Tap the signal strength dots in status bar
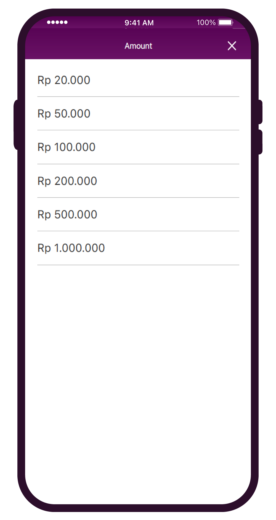 pyautogui.click(x=57, y=22)
